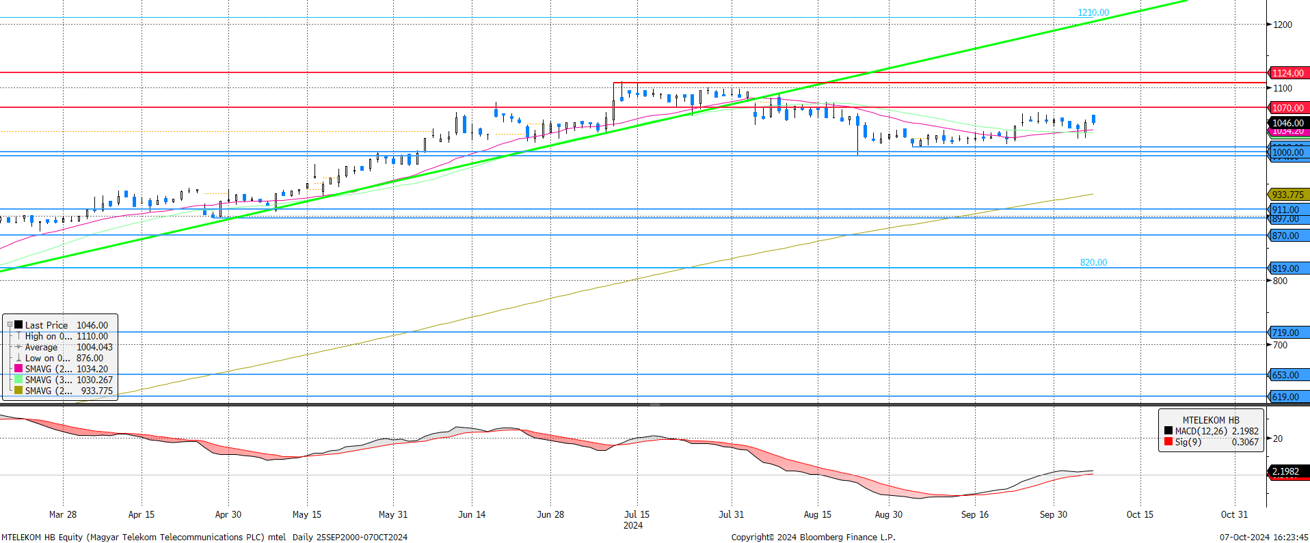This screenshot has width=1310, height=543.
Task: Click the 07-Oct-2024 16:23:45 timestamp
Action: pos(1264,537)
